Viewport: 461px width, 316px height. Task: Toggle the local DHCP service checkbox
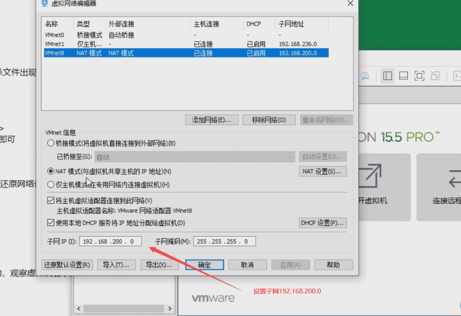[x=50, y=223]
